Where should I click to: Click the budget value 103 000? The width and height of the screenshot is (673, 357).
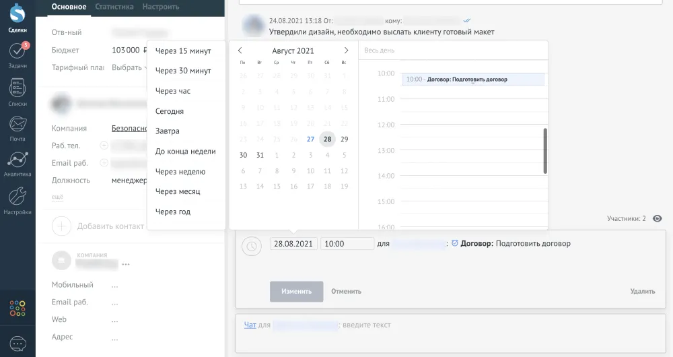(x=126, y=50)
